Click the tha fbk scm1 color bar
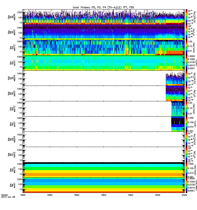This screenshot has width=197, height=210. [x=186, y=63]
